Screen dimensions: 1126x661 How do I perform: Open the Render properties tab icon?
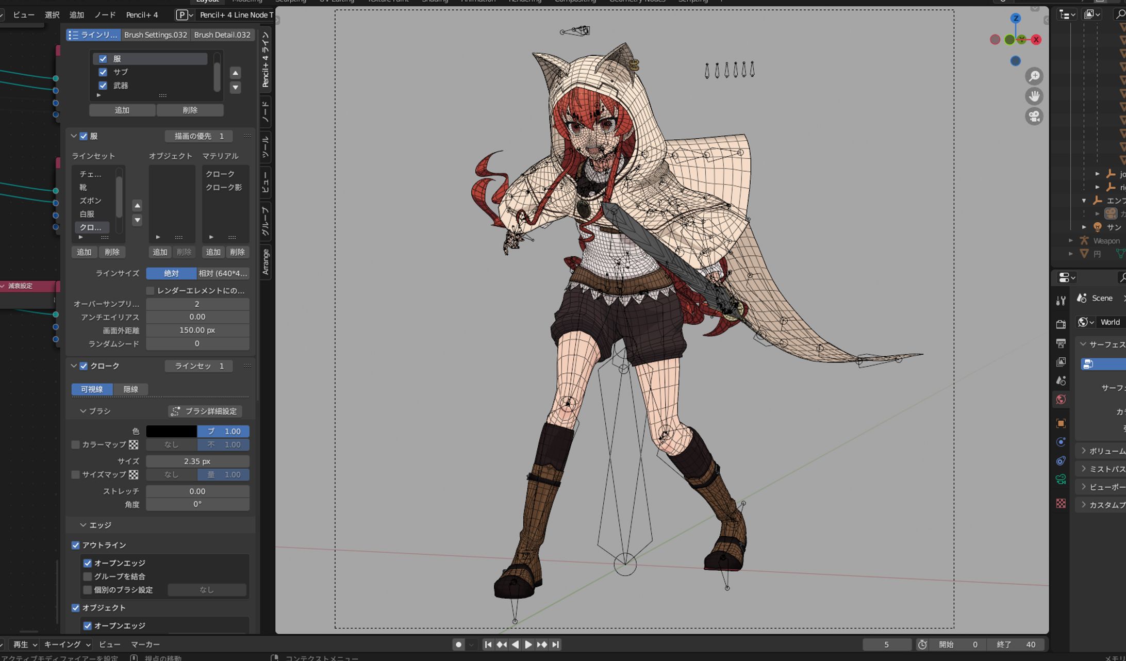coord(1061,324)
